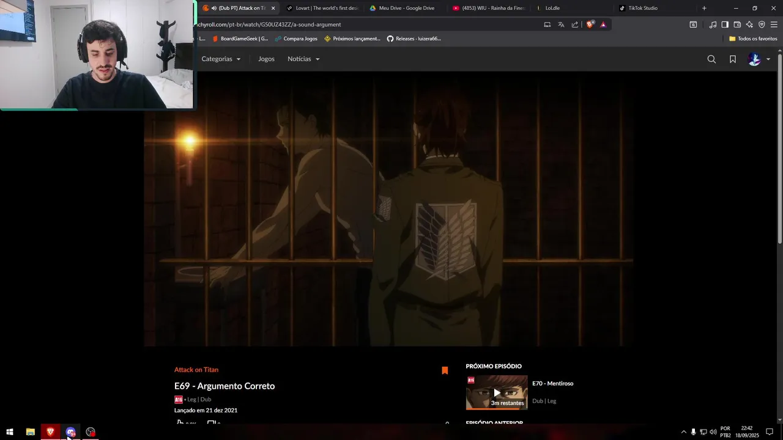Open the translate page icon
Screen dimensions: 783x440
(x=561, y=24)
